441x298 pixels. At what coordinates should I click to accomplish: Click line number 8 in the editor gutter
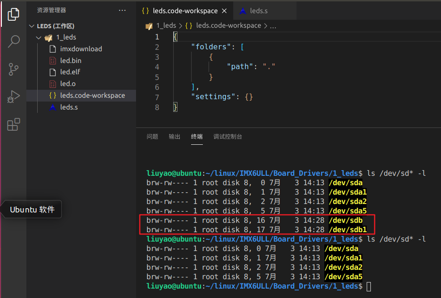pyautogui.click(x=157, y=107)
